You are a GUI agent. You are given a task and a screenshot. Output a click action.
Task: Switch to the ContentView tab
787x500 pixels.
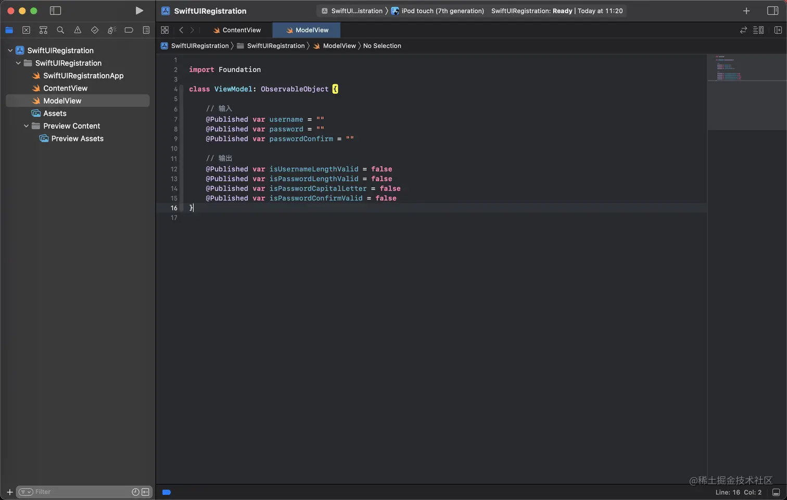[x=237, y=30]
